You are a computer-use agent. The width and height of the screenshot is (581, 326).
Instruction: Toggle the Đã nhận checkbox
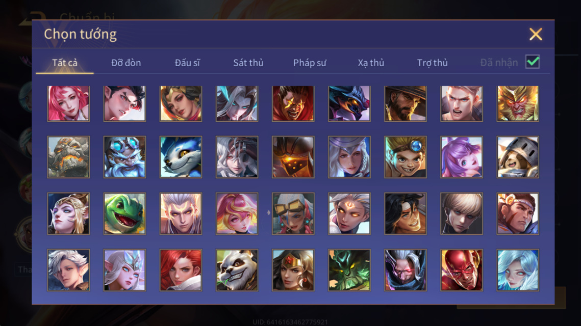(533, 62)
